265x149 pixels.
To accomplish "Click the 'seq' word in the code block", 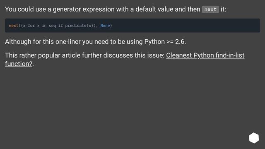I will (x=52, y=26).
